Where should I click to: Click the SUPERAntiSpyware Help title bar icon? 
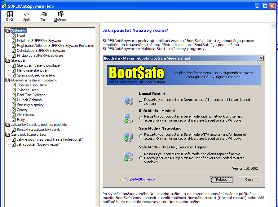point(4,6)
